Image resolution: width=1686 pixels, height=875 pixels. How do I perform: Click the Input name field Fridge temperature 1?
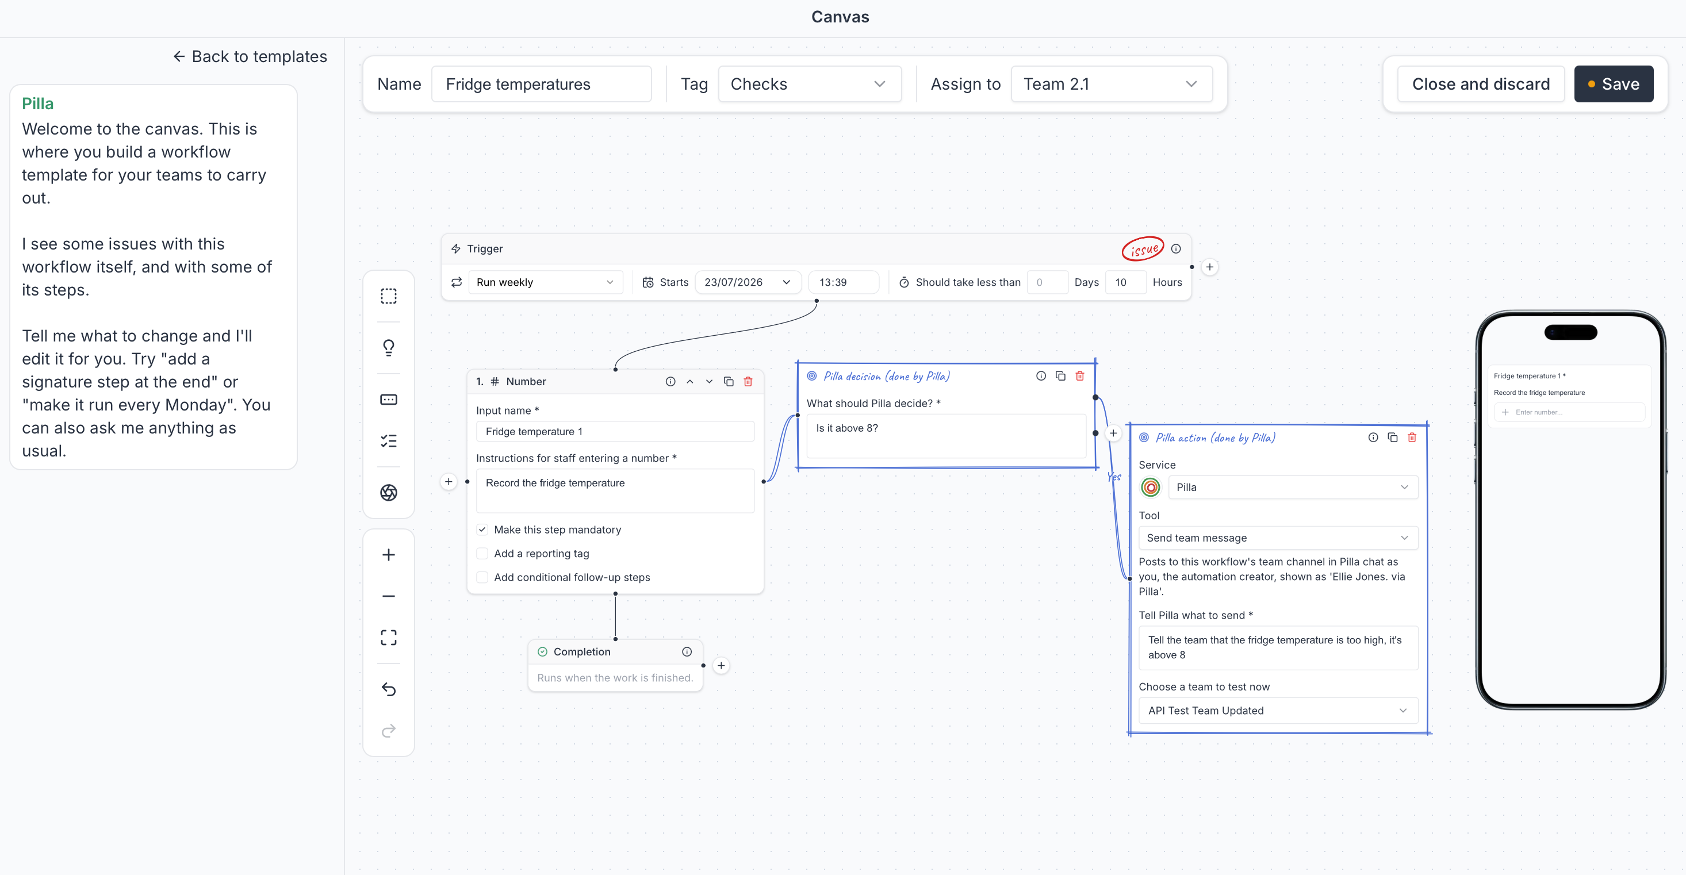(x=615, y=431)
